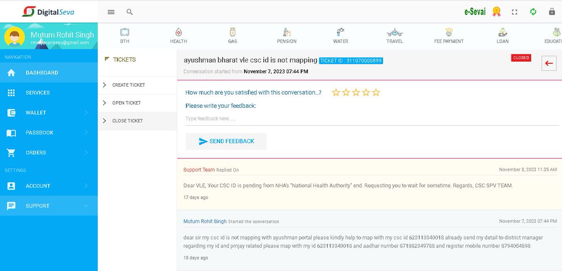
Task: Click the ticket title text
Action: 250,61
